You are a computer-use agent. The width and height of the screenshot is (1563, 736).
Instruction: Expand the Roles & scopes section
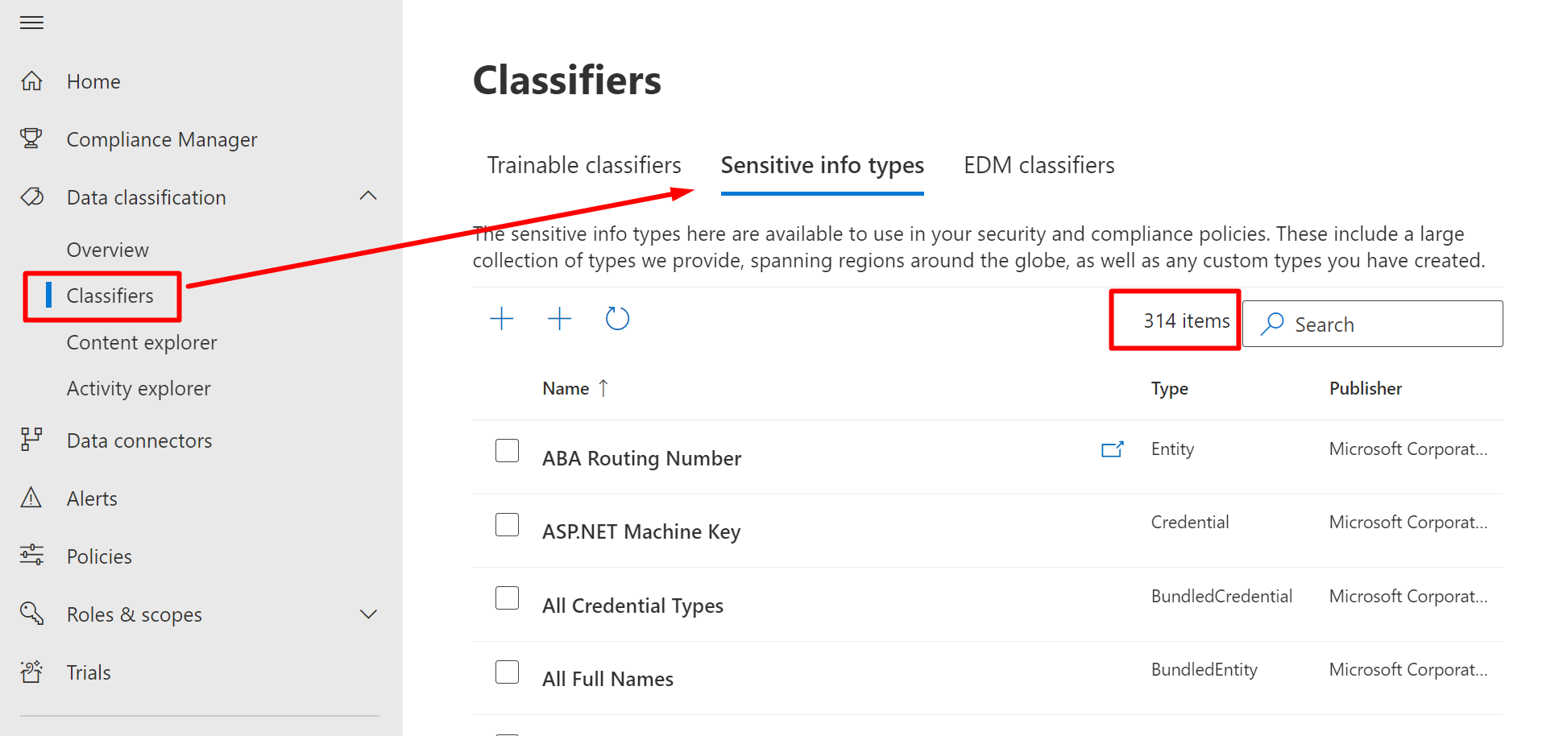368,614
